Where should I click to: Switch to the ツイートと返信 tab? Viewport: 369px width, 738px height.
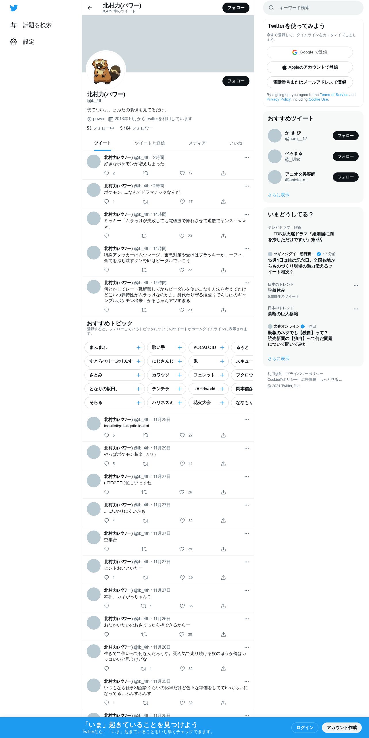(150, 143)
